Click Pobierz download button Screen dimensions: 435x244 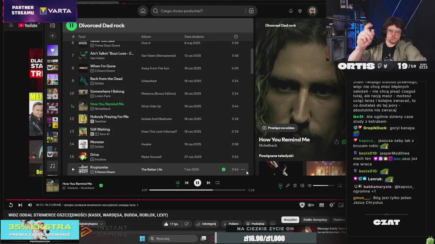pyautogui.click(x=231, y=224)
